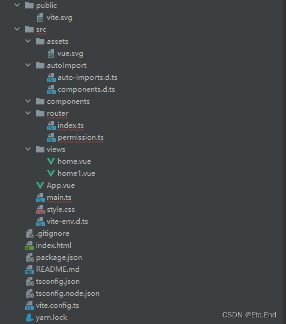
Task: Click the CSS icon beside style.css
Action: click(x=40, y=209)
